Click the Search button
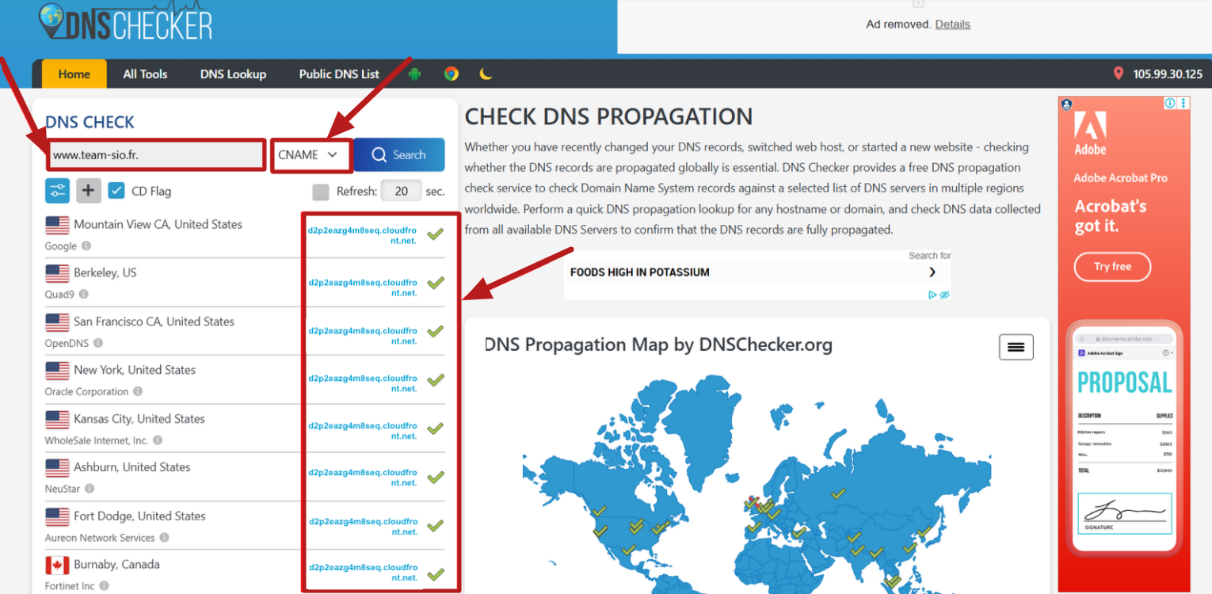The image size is (1212, 594). [x=398, y=155]
